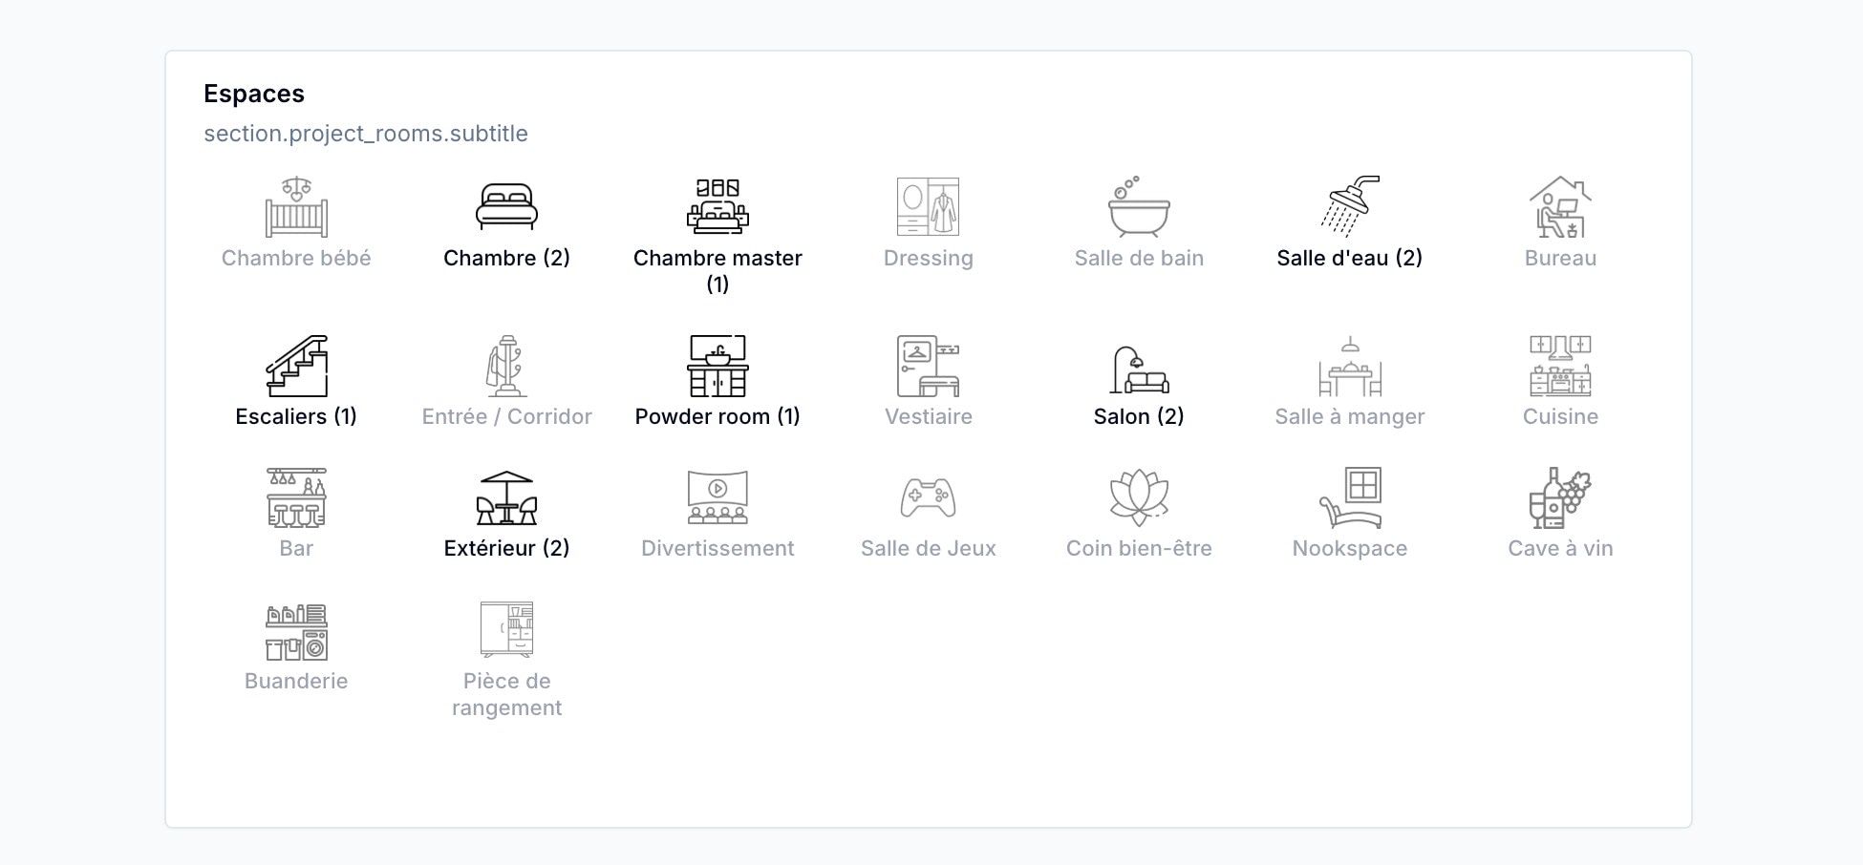This screenshot has width=1863, height=865.
Task: Click the Bureau home office icon
Action: coord(1560,206)
